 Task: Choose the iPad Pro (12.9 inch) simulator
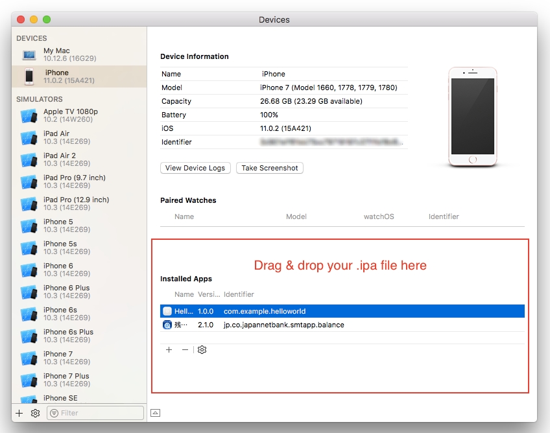point(76,204)
